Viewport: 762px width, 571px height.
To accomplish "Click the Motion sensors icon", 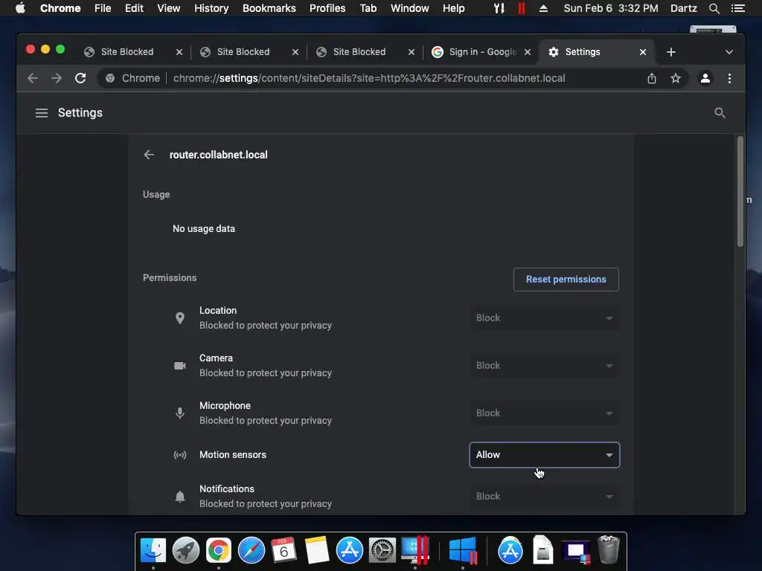I will pyautogui.click(x=180, y=455).
